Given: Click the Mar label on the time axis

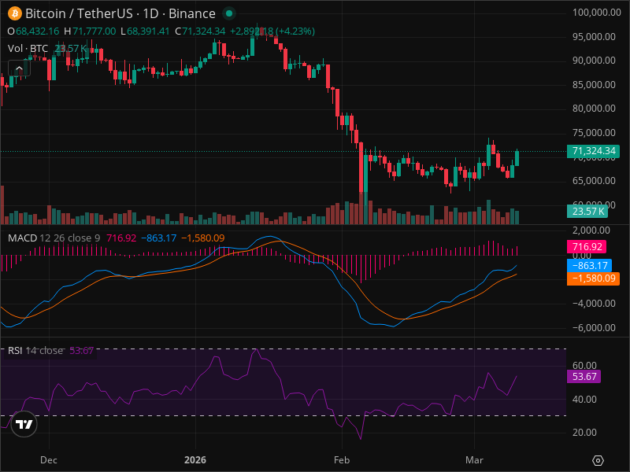Looking at the screenshot, I should point(474,460).
